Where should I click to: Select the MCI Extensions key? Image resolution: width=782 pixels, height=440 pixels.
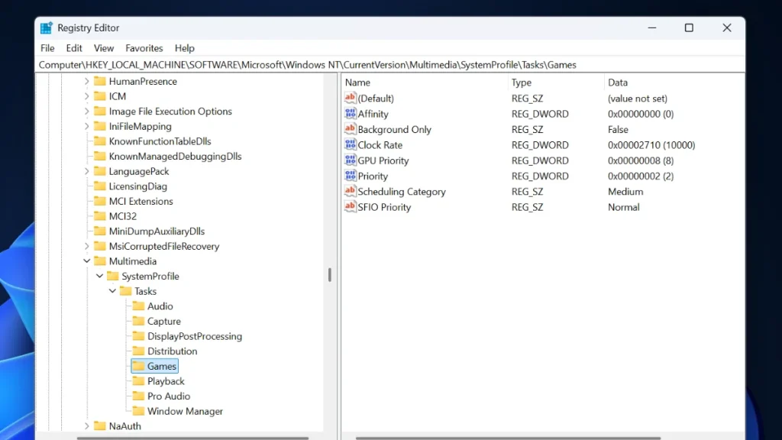click(x=141, y=201)
